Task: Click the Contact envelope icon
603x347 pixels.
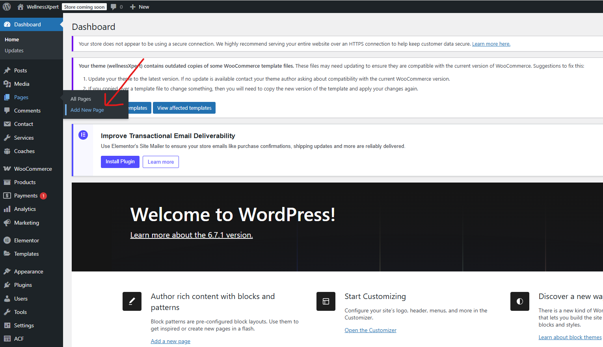Action: pos(7,124)
